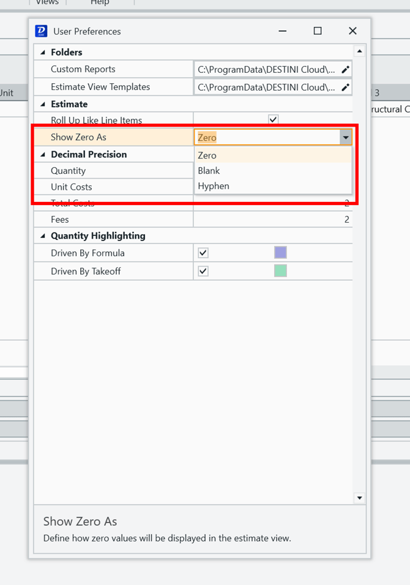Close the User Preferences dialog
This screenshot has width=410, height=585.
pos(352,31)
